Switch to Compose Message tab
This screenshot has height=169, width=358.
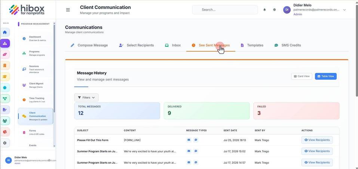[89, 45]
